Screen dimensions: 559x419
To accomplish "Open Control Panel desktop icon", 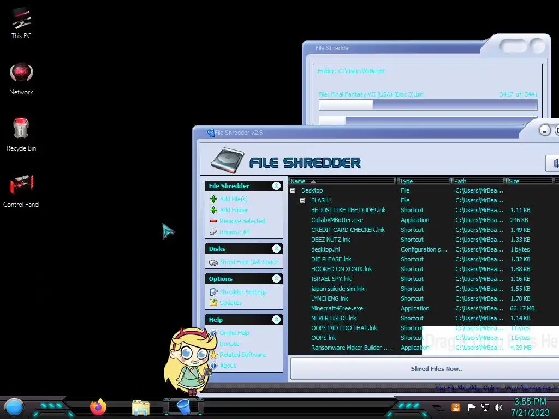I will pos(21,191).
